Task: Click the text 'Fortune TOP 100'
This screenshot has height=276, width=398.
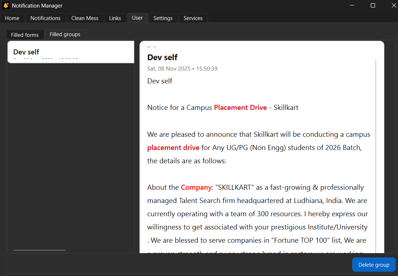Action: [x=300, y=240]
